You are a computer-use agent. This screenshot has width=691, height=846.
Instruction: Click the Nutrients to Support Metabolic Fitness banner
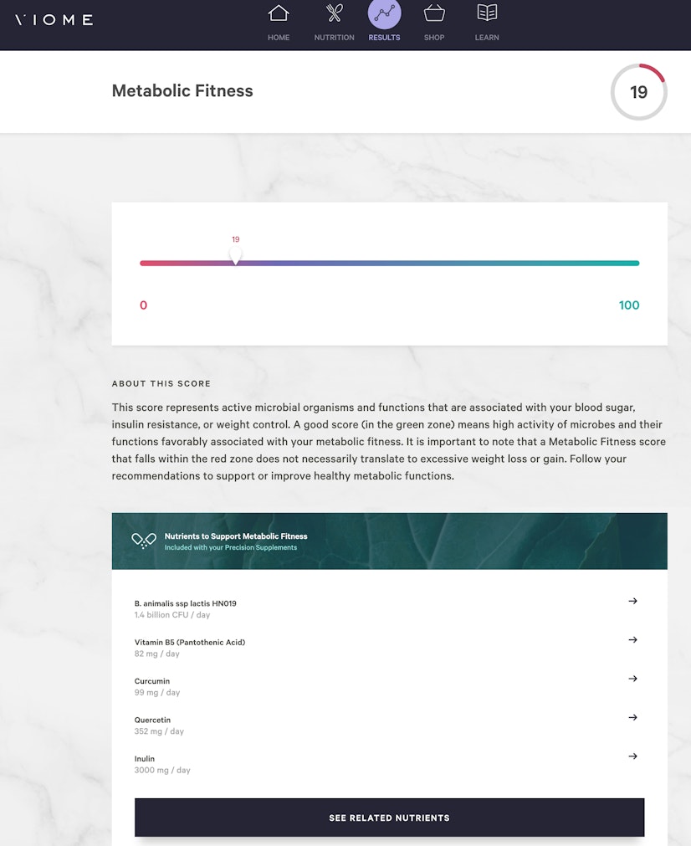[389, 540]
